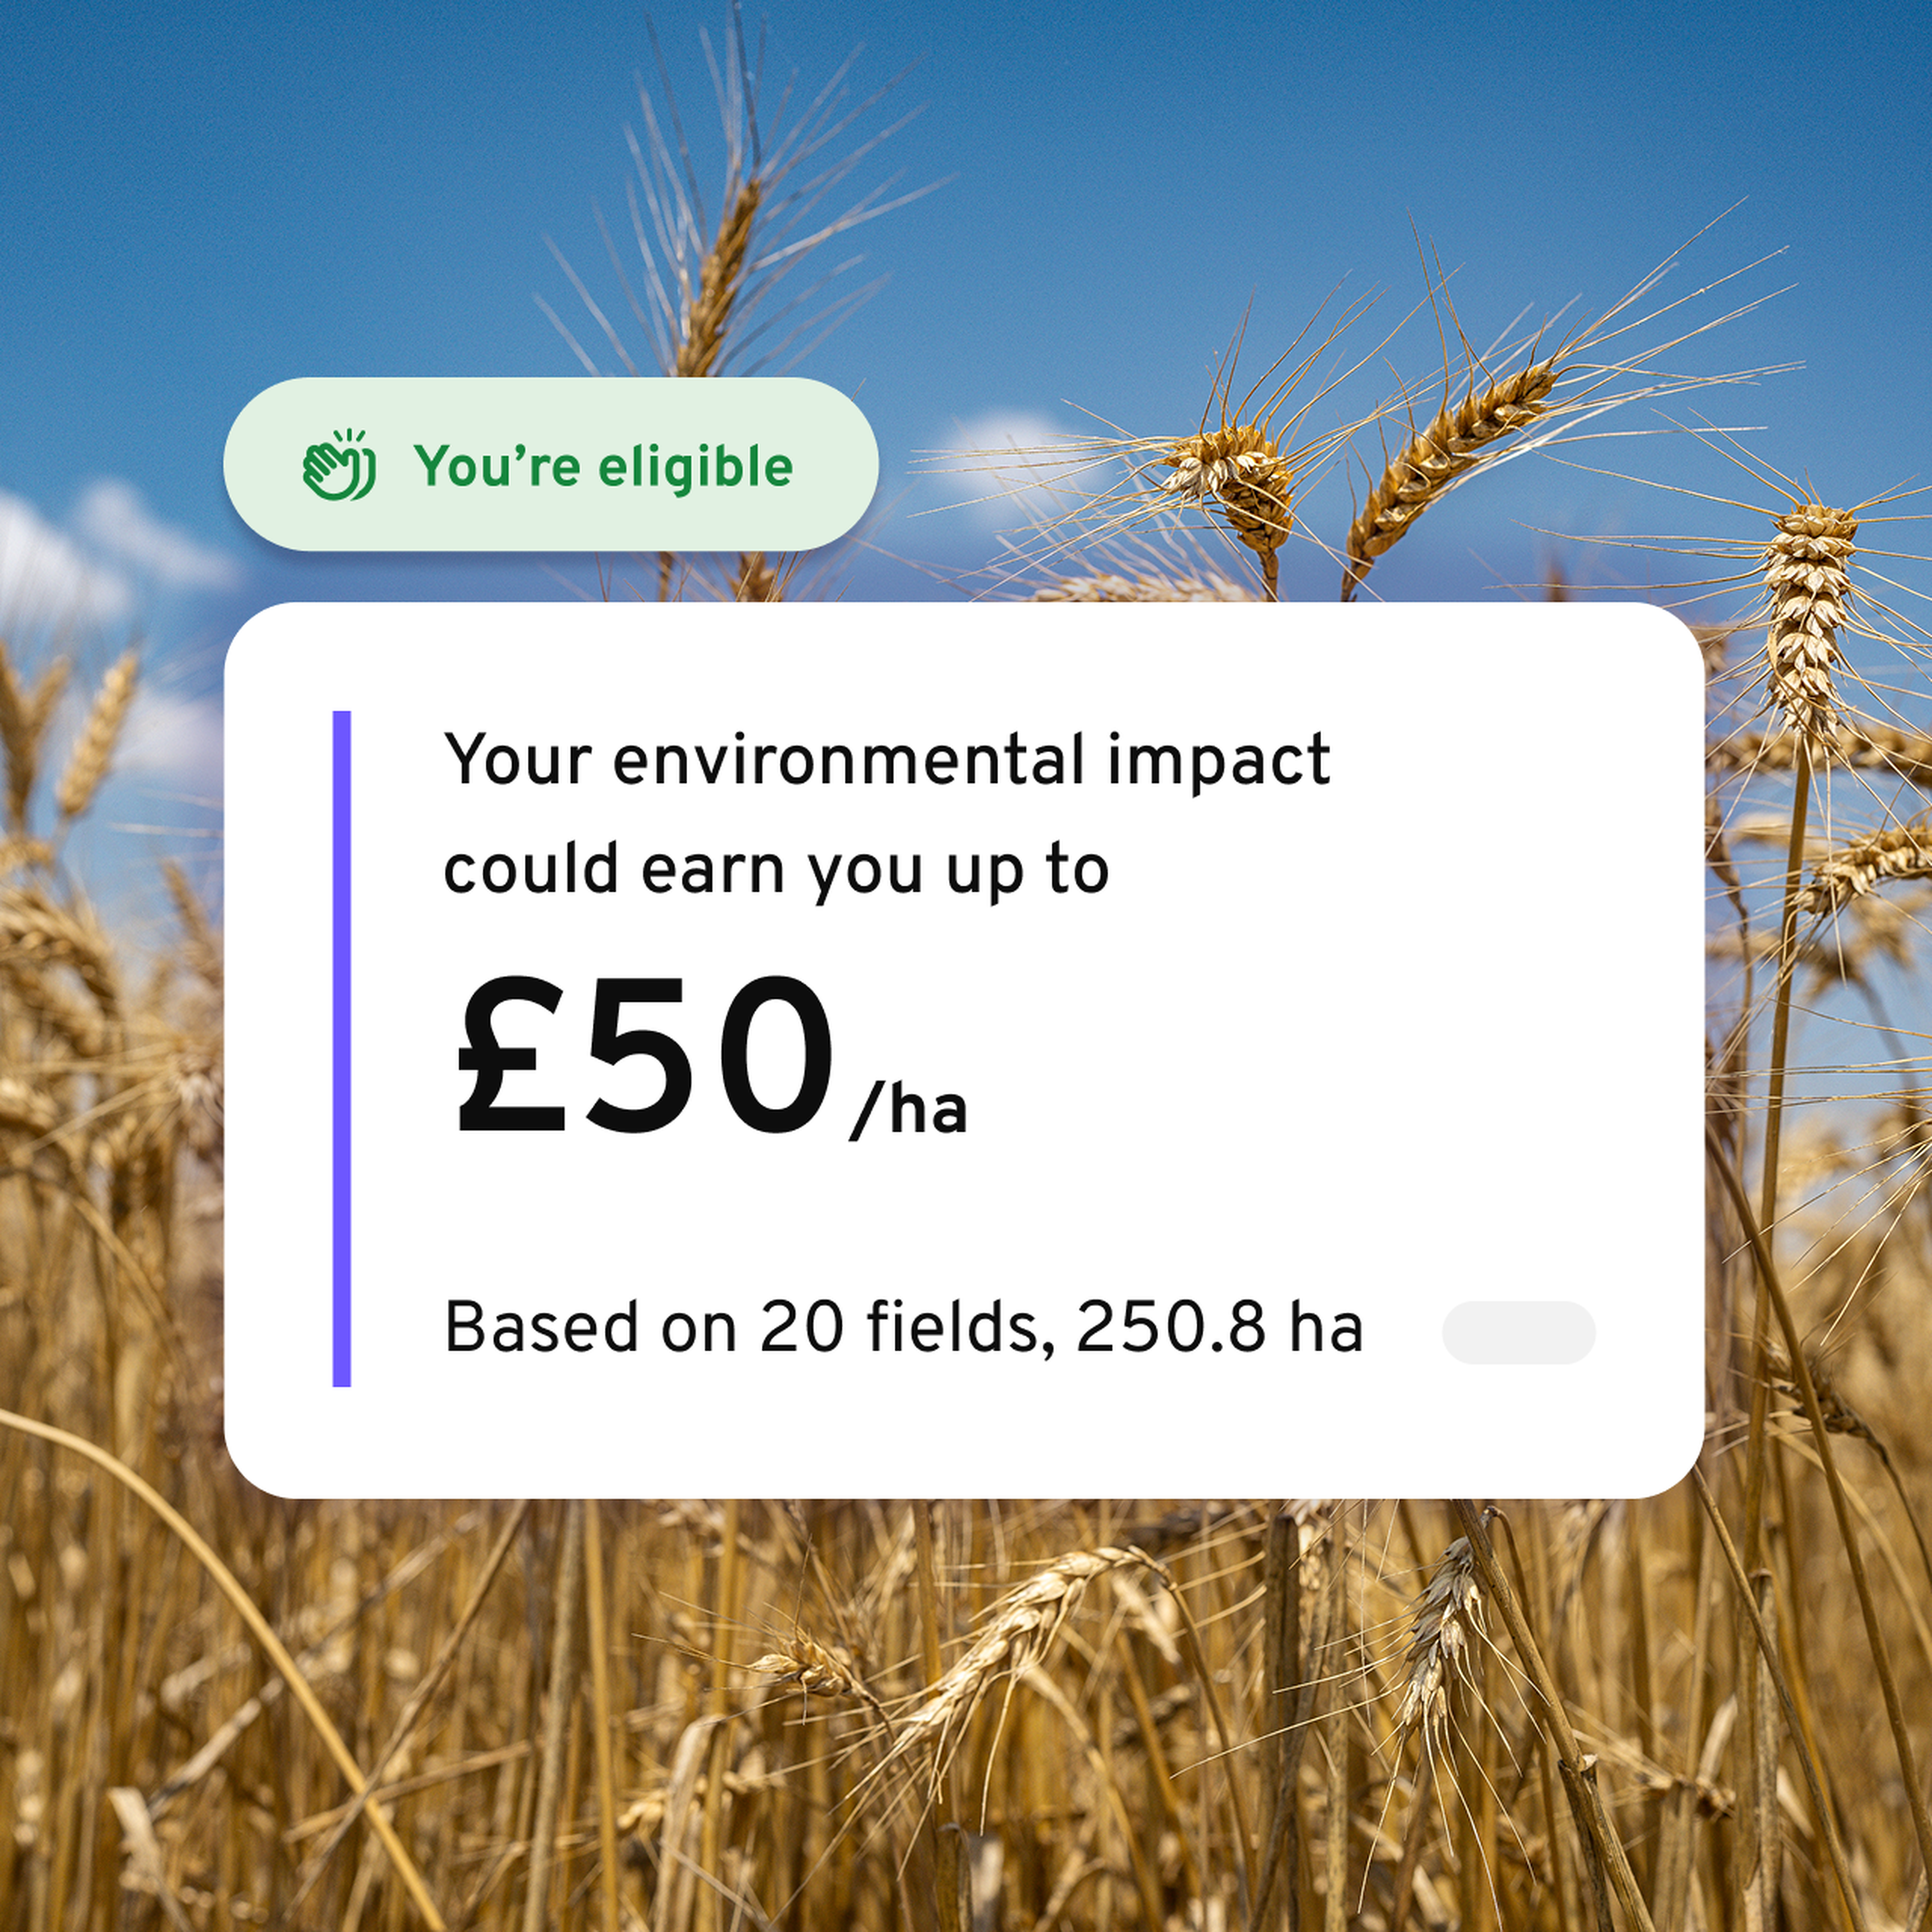Select the "Based on 20 fields" text
The image size is (1932, 1932).
[x=744, y=1329]
